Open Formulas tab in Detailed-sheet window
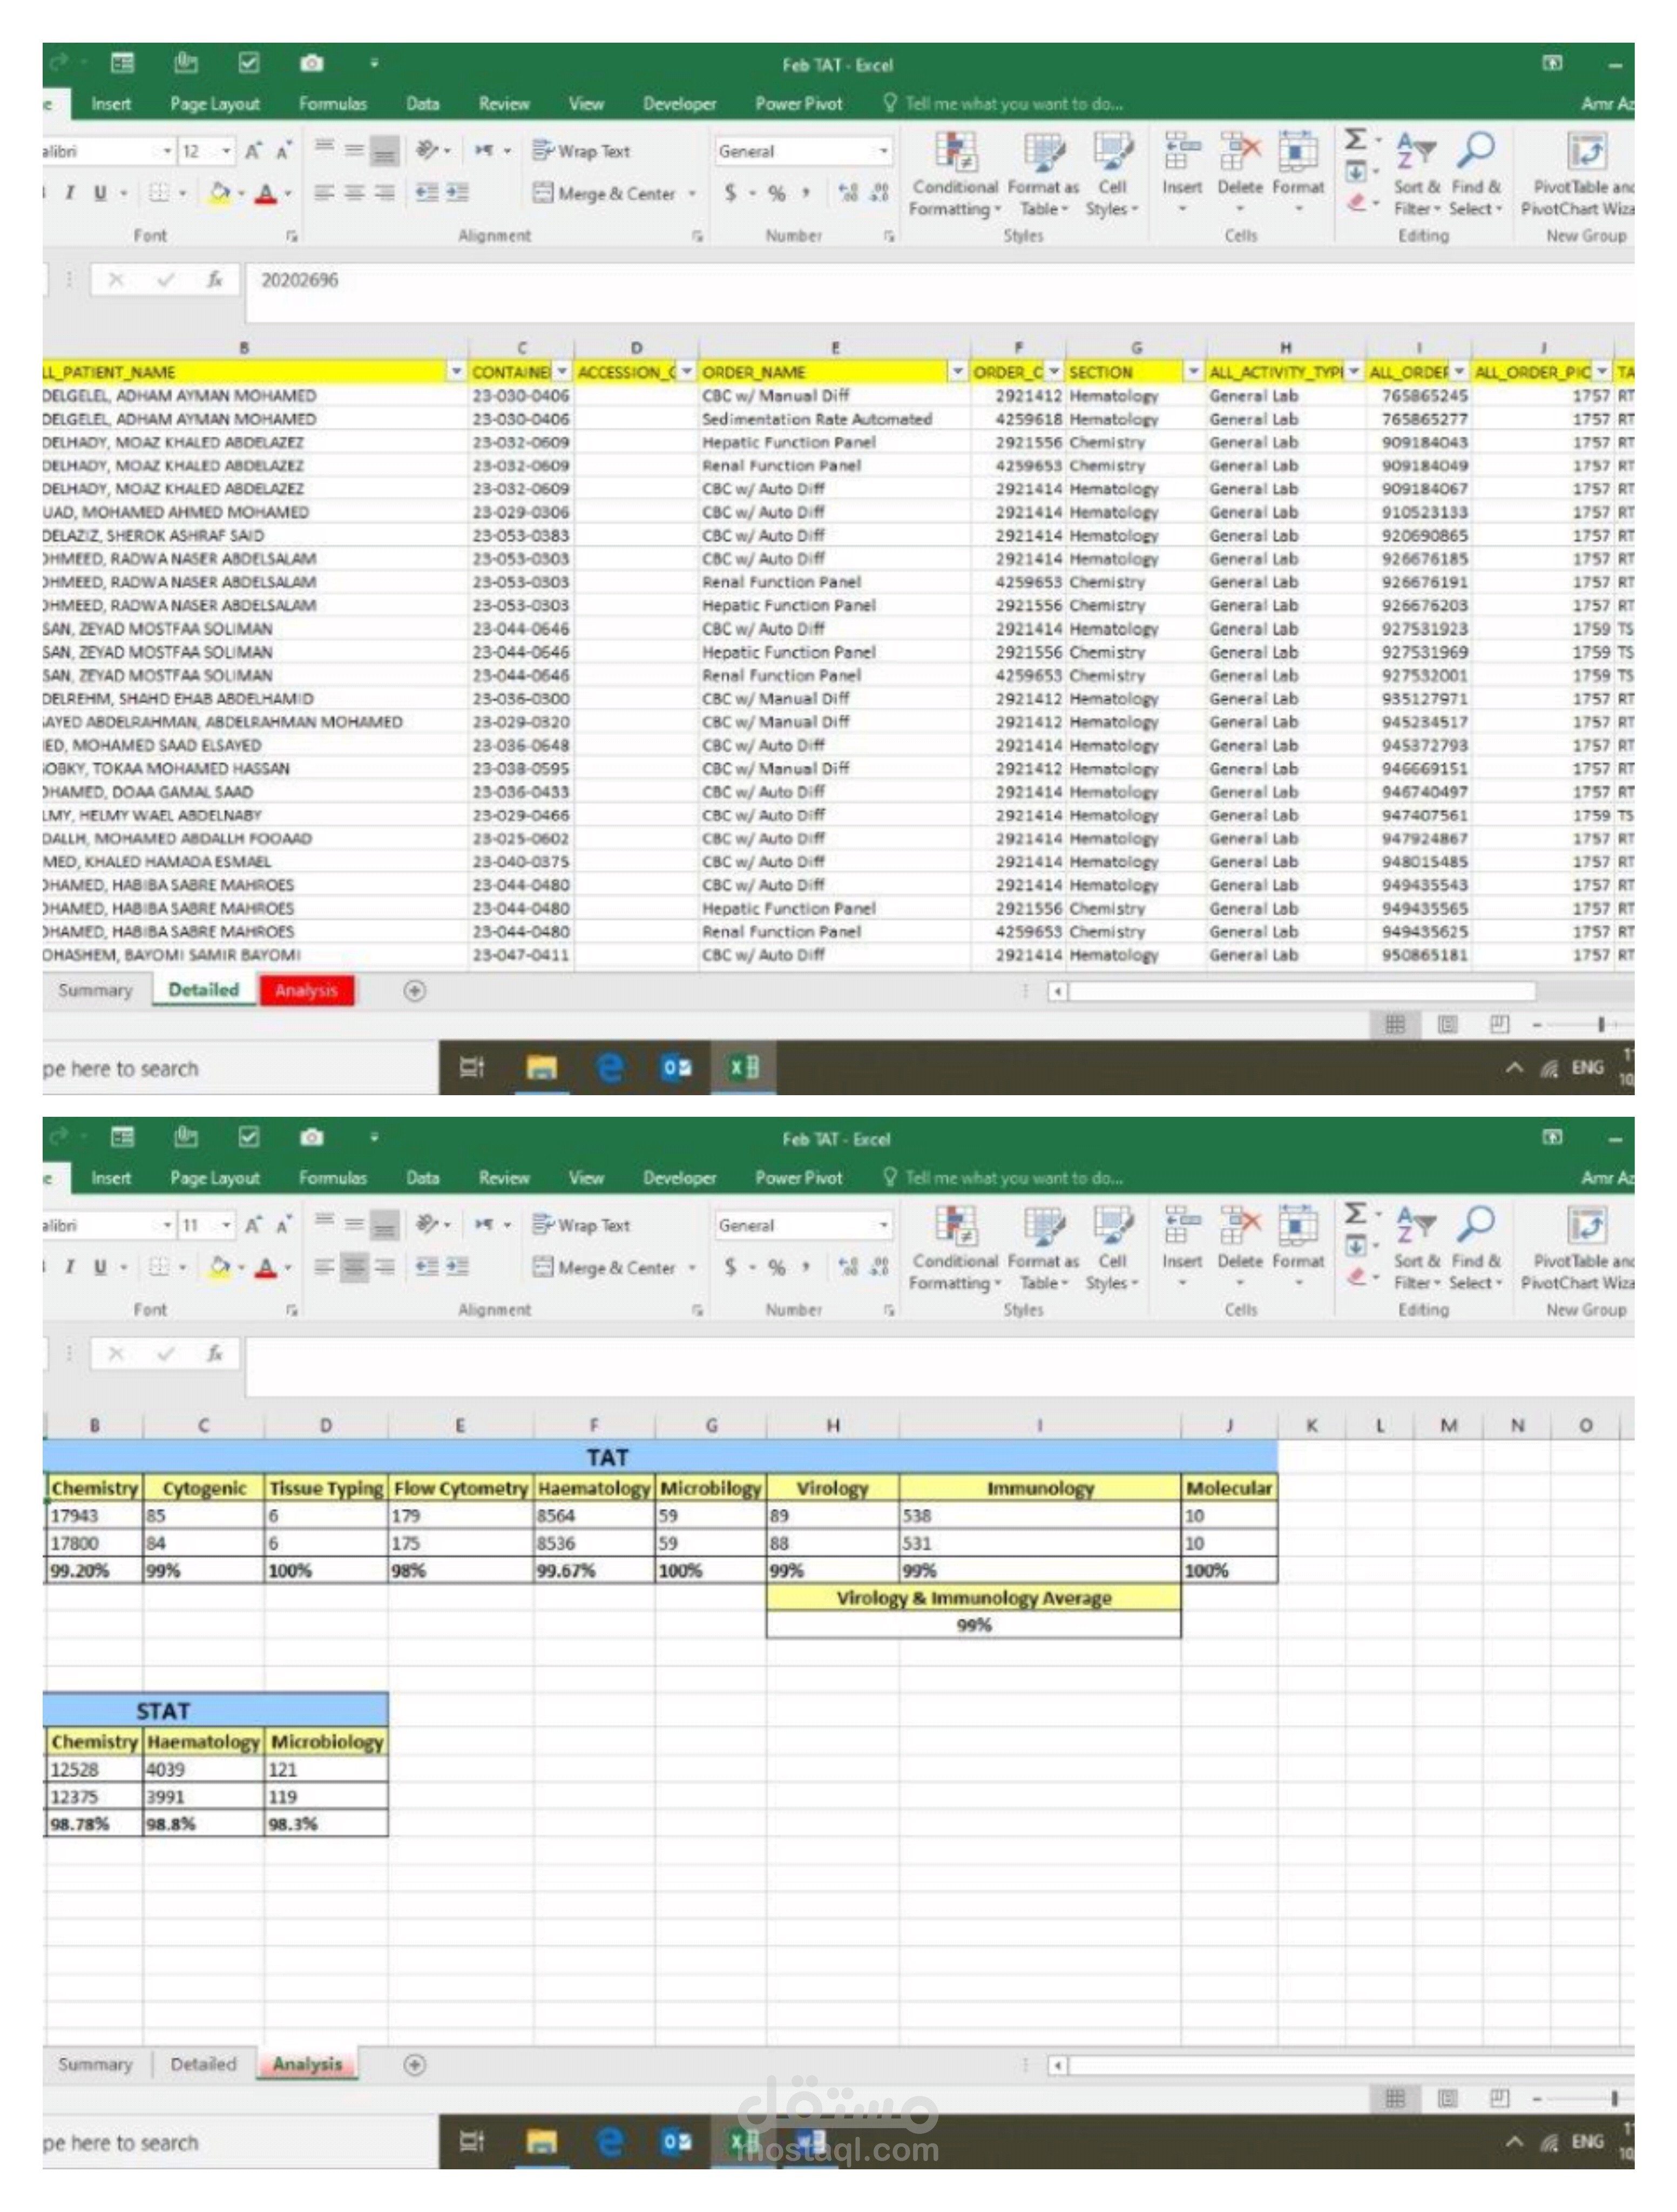The height and width of the screenshot is (2212, 1677). pyautogui.click(x=332, y=103)
